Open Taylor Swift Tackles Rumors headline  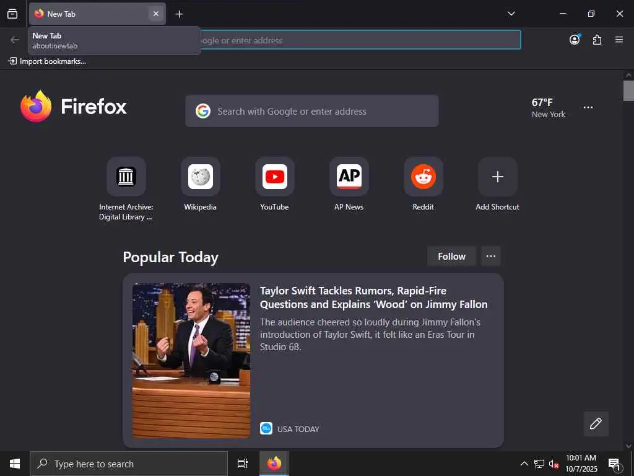(x=373, y=297)
